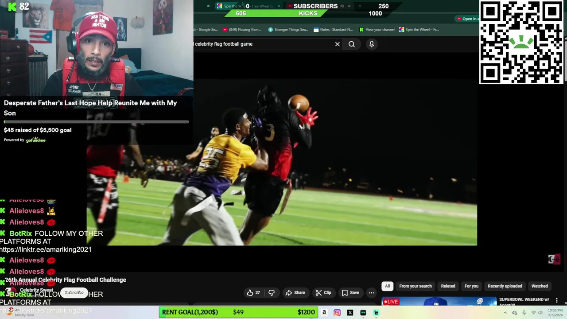This screenshot has height=319, width=567.
Task: Select the 'For you' chip
Action: (x=471, y=286)
